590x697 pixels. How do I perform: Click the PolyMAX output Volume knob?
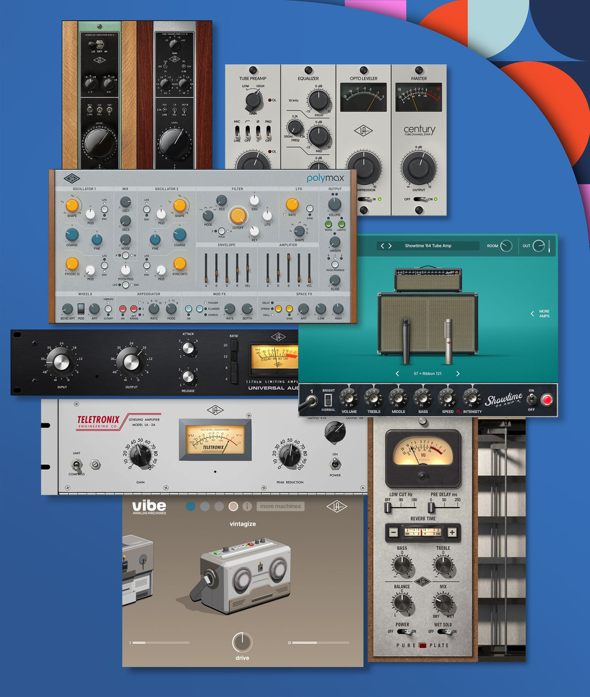[x=335, y=204]
